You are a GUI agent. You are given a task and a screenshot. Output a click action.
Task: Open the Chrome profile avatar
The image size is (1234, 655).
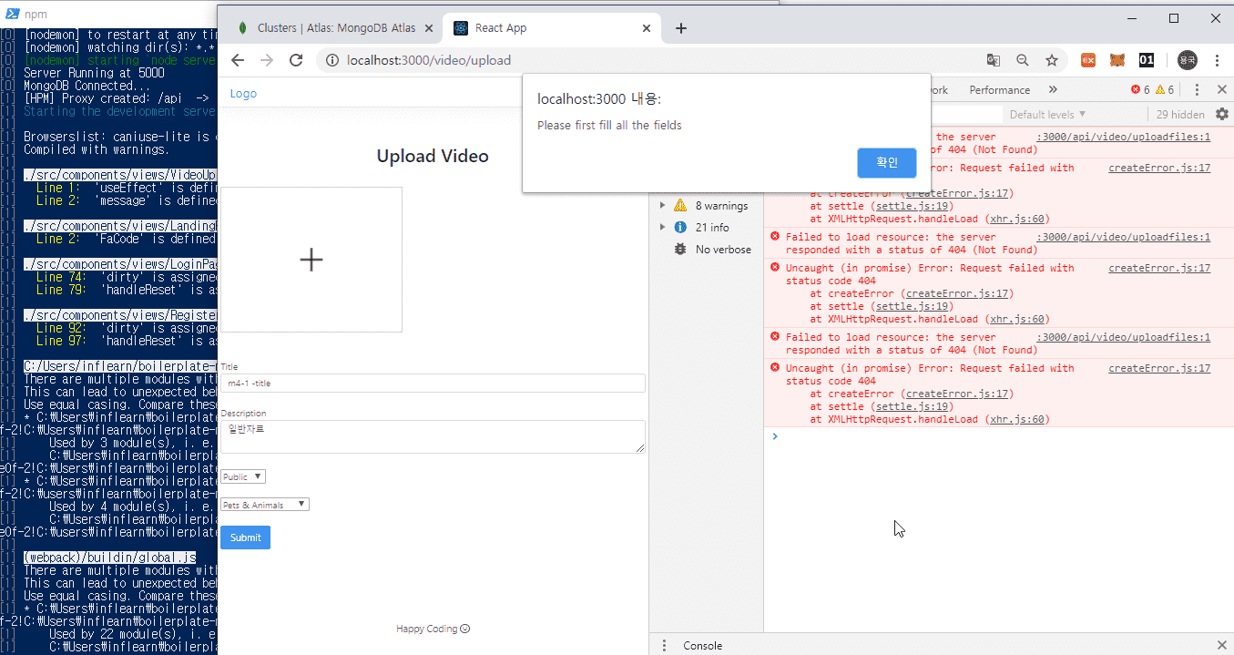1187,60
